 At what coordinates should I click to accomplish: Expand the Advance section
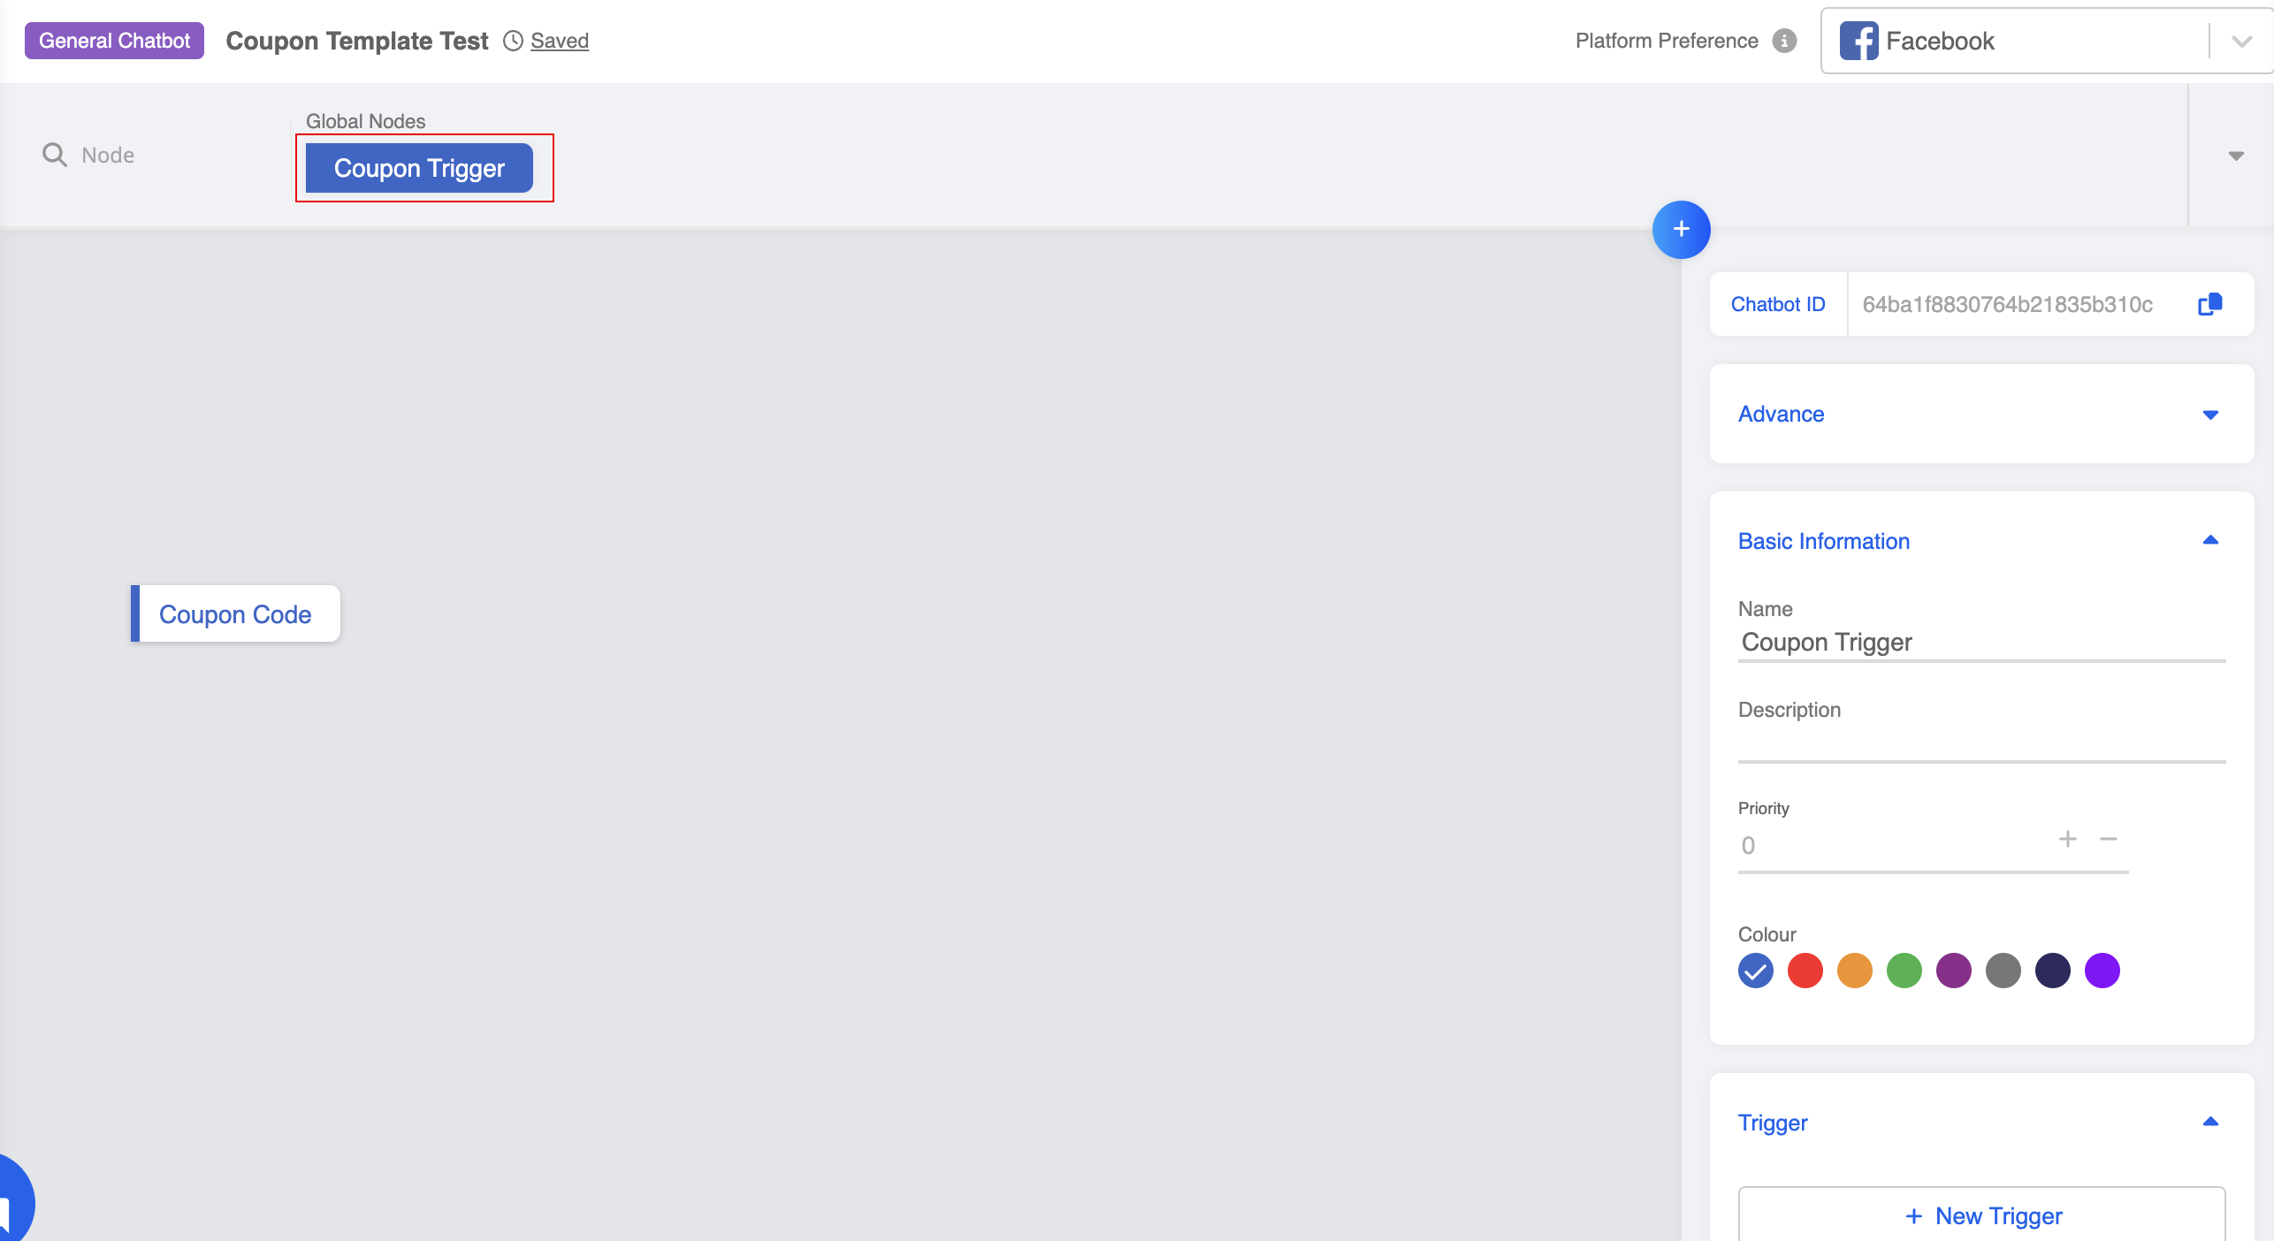(x=2209, y=415)
